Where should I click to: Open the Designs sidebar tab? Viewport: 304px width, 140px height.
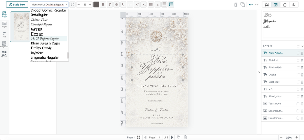[x=4, y=14]
